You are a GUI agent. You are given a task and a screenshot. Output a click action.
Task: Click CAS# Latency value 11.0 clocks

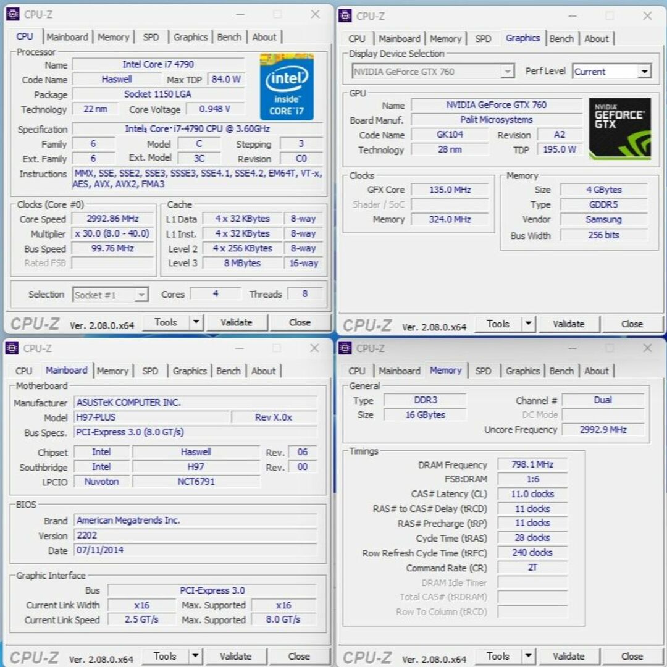[x=532, y=494]
